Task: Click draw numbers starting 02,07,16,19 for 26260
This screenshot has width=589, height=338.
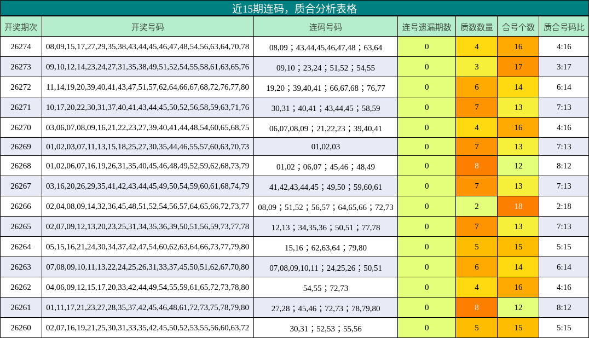Action: (148, 328)
